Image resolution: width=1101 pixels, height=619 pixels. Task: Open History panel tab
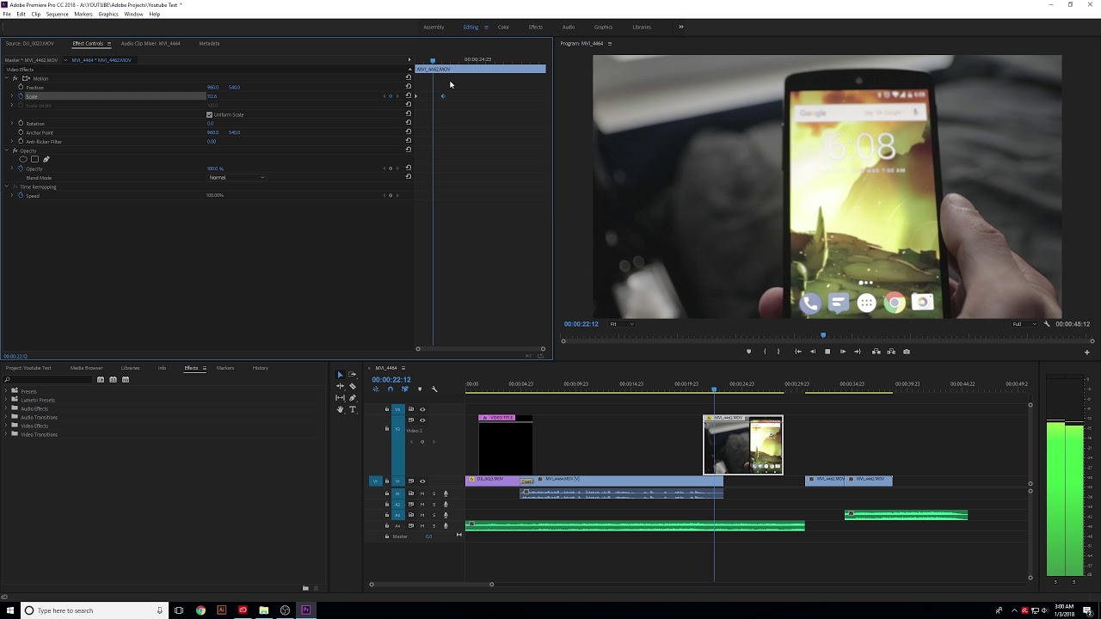[261, 368]
